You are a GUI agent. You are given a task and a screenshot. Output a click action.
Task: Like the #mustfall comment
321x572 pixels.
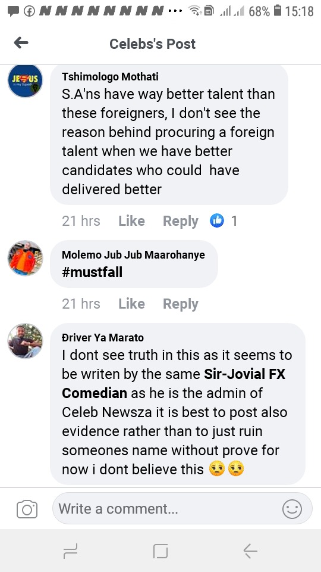pos(131,303)
